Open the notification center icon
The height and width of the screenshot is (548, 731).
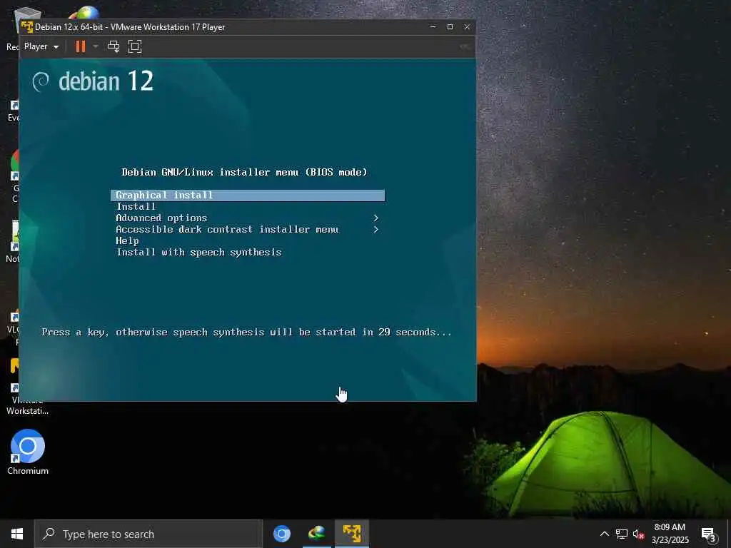coord(709,534)
